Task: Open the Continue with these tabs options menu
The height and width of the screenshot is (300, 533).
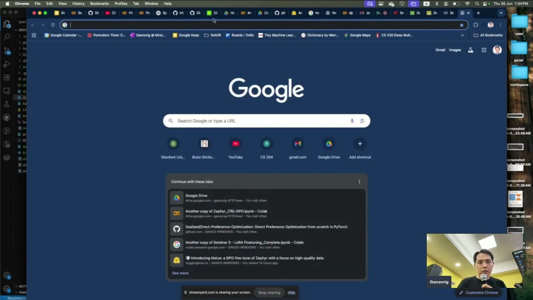Action: [x=359, y=182]
